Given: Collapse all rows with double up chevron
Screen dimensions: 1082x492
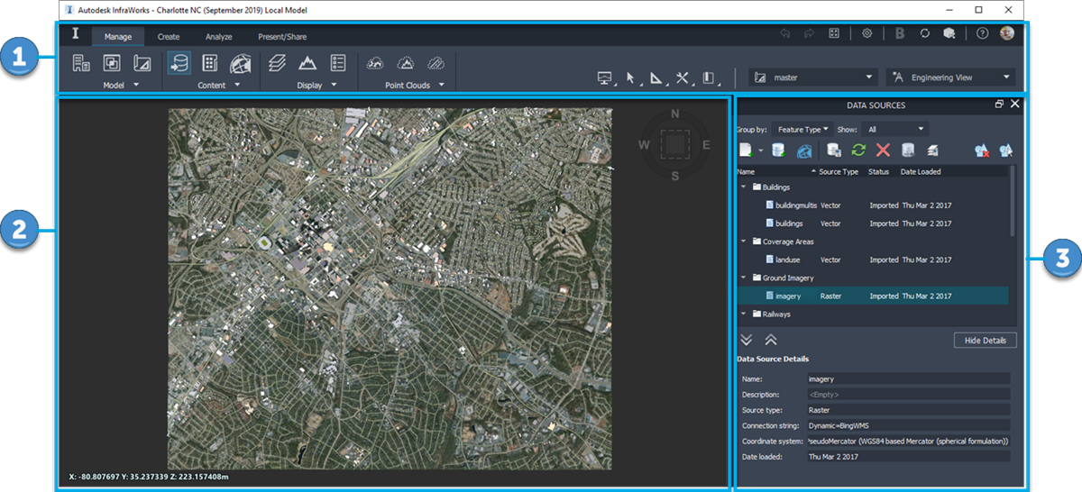Looking at the screenshot, I should [771, 340].
